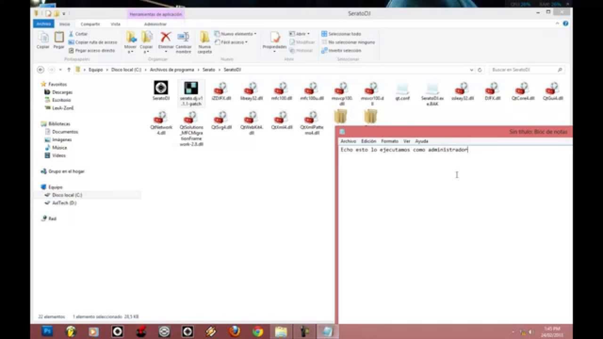This screenshot has width=603, height=339.
Task: Select Grupo en el hogar
Action: (66, 171)
